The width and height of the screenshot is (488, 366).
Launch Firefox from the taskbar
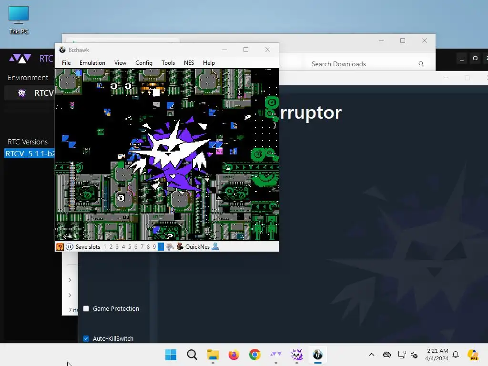coord(234,355)
